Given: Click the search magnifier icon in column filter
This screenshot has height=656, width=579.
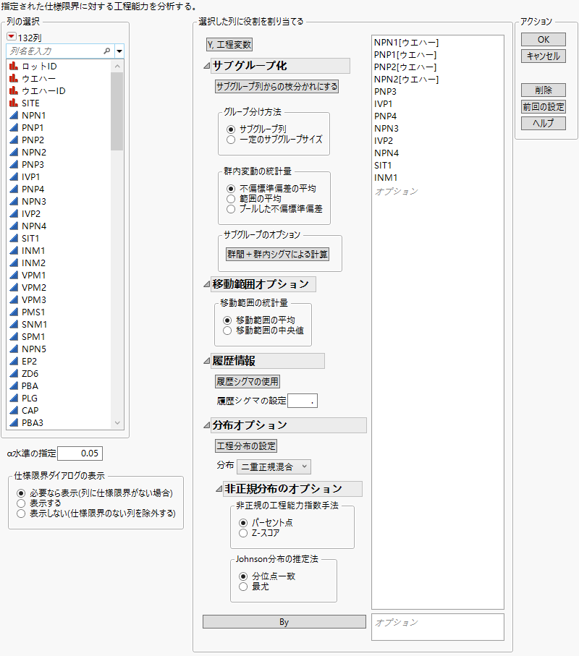Looking at the screenshot, I should point(107,51).
